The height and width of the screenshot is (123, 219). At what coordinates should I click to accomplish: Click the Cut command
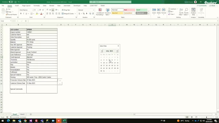coord(8,9)
